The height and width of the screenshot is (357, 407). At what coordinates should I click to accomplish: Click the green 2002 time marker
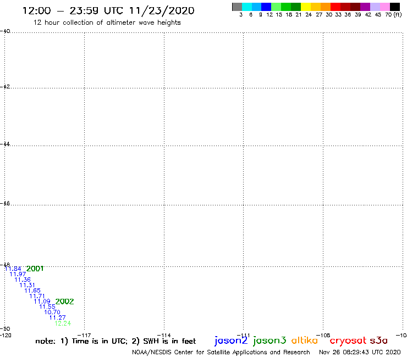click(x=65, y=302)
